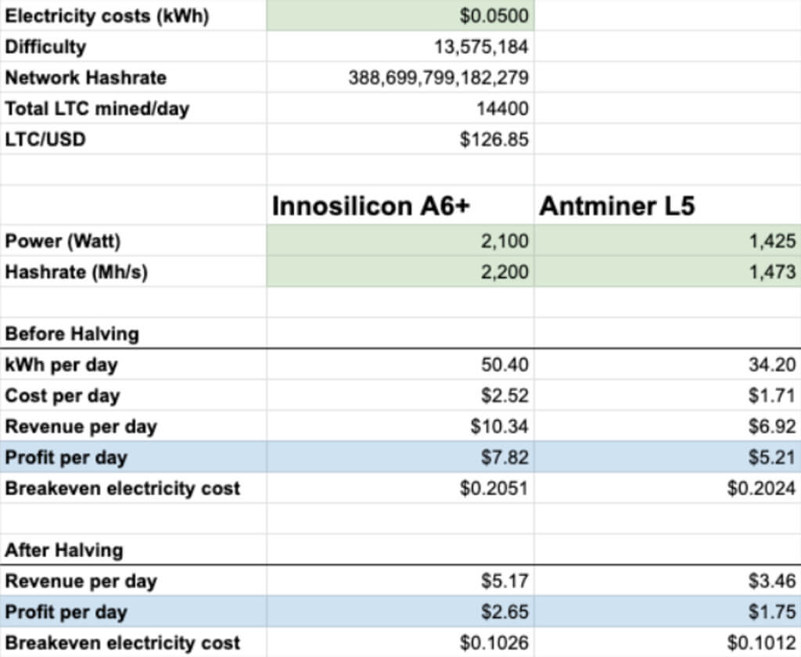Select the Cost per day value $1.71
Screen dimensions: 801x657
(x=667, y=396)
